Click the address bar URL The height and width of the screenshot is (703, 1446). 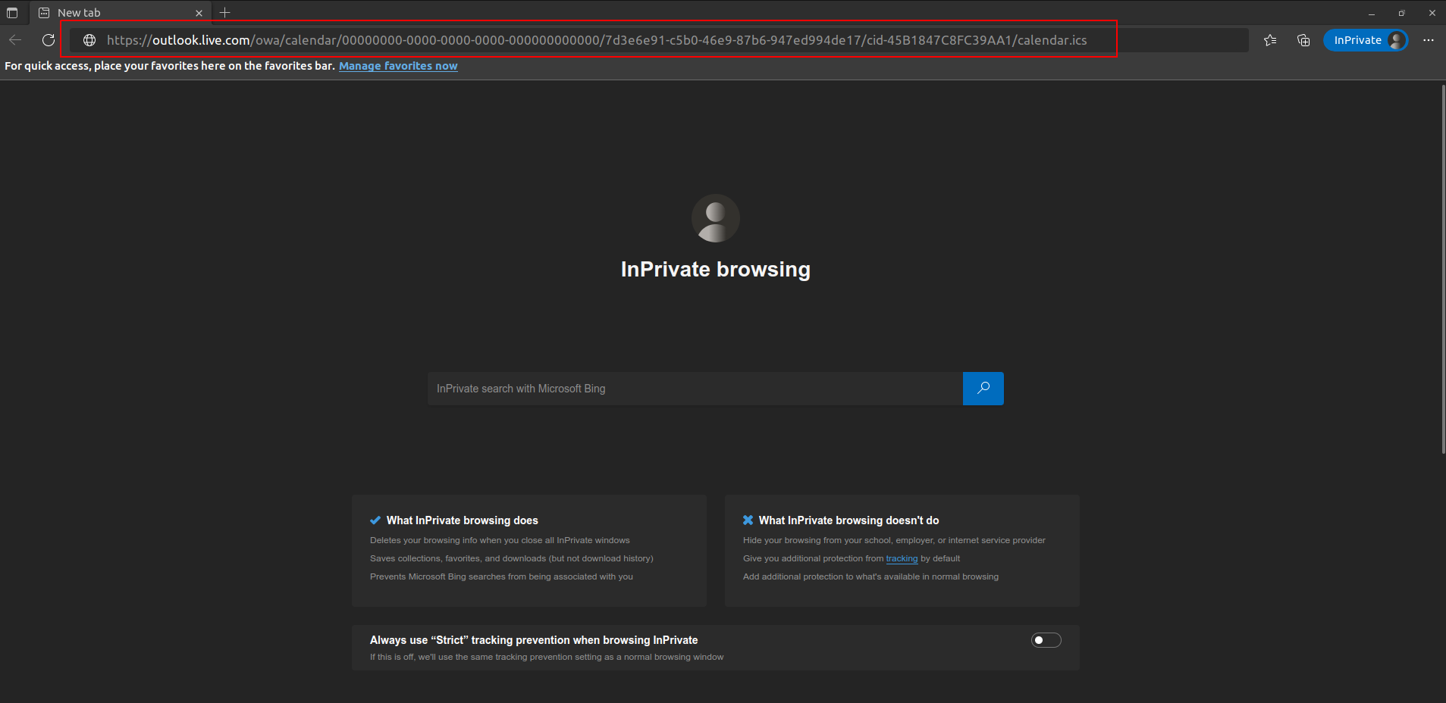(597, 40)
